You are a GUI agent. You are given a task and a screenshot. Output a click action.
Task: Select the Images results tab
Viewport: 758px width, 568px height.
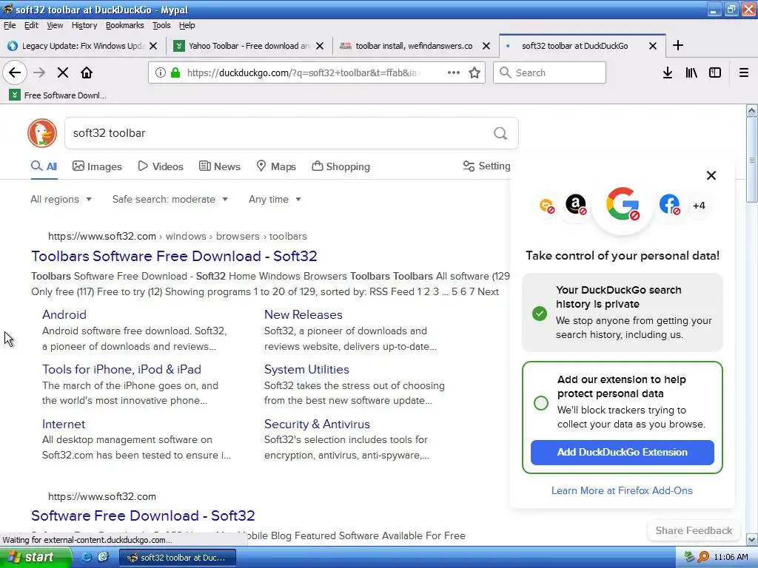click(97, 166)
